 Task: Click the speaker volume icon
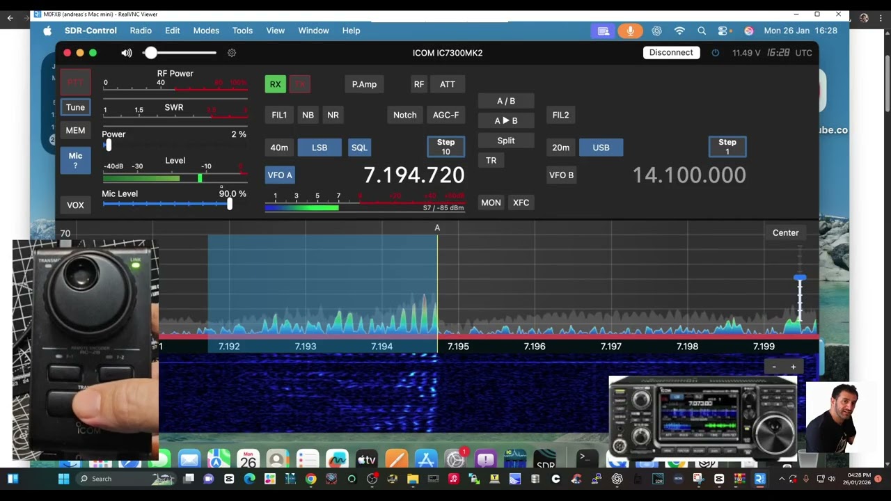127,53
